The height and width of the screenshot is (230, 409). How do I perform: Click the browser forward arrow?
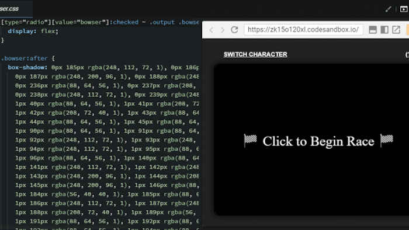click(223, 30)
